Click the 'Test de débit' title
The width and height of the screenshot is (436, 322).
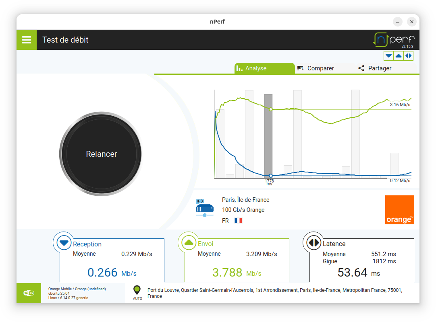coord(65,40)
